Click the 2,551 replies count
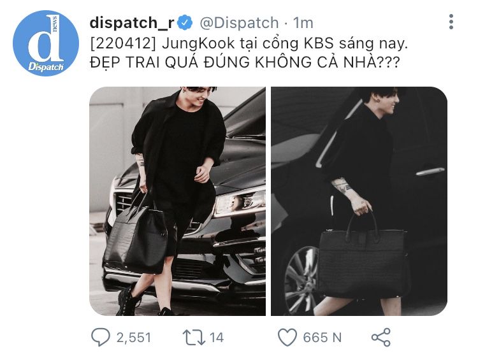478x358 pixels. (x=134, y=338)
